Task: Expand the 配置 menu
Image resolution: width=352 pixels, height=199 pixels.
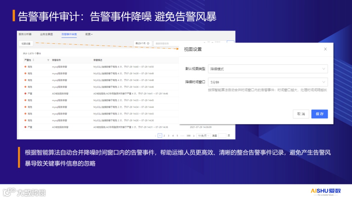Action: 89,34
